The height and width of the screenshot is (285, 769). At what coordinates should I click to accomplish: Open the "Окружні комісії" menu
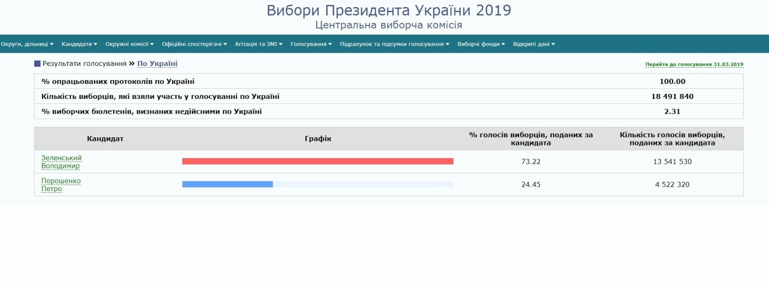point(129,44)
